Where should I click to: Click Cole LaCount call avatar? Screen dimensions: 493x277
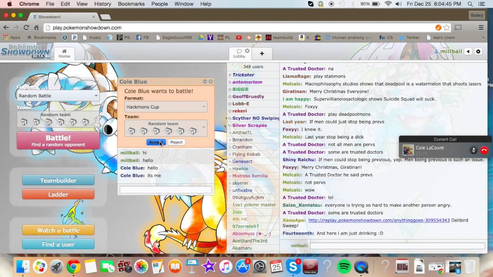pyautogui.click(x=408, y=150)
